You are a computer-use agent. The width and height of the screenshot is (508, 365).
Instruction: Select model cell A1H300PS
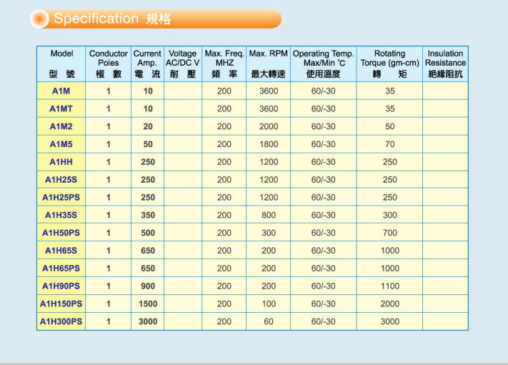(x=61, y=321)
